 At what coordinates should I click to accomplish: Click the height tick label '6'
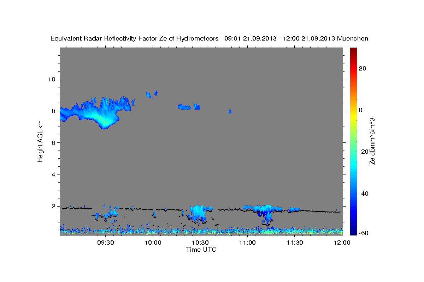tap(53, 142)
